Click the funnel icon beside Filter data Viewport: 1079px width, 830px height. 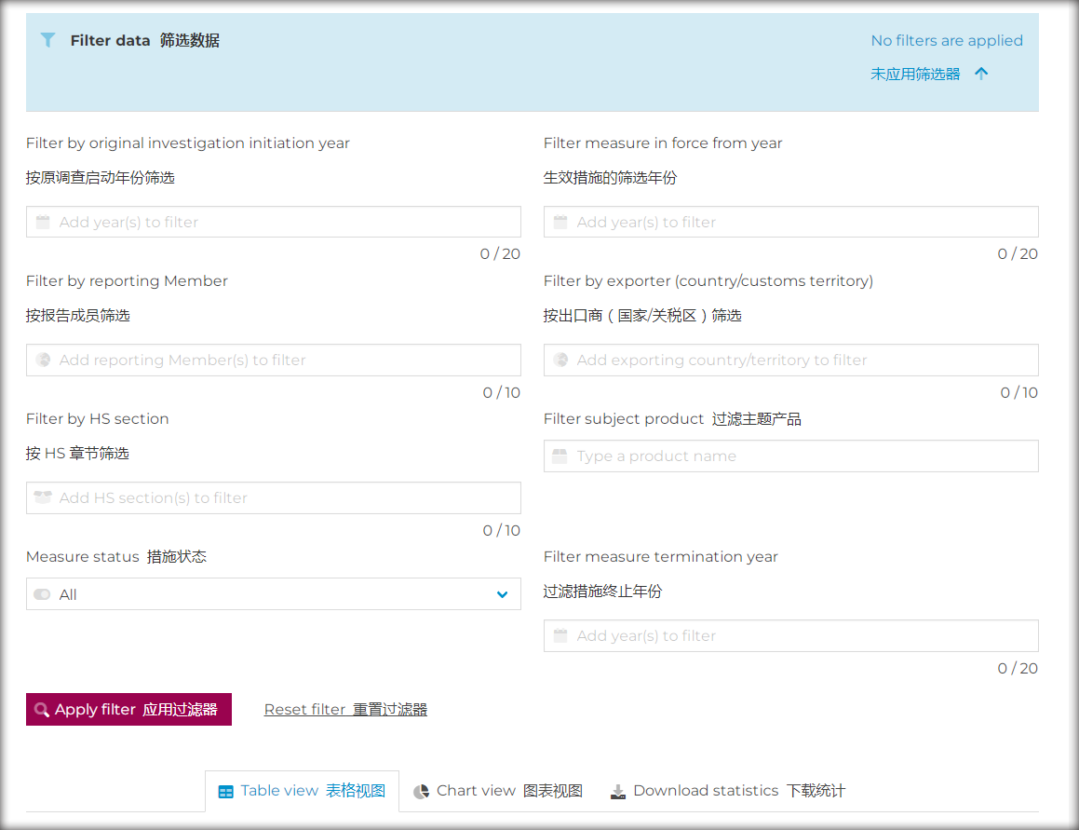tap(47, 40)
